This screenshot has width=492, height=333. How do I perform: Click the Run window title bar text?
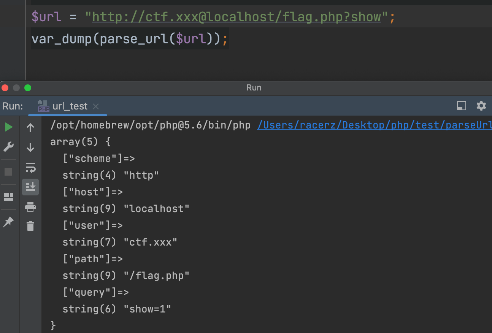point(254,87)
